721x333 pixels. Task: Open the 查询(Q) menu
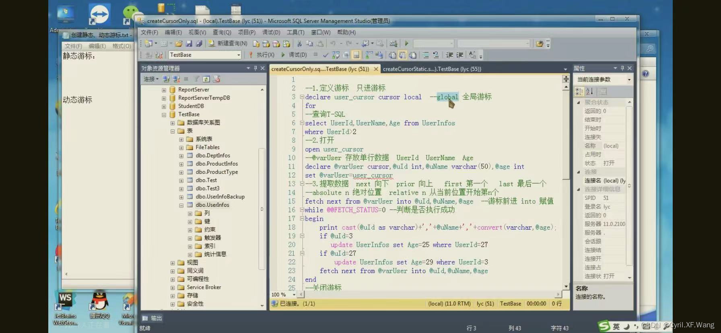click(222, 32)
